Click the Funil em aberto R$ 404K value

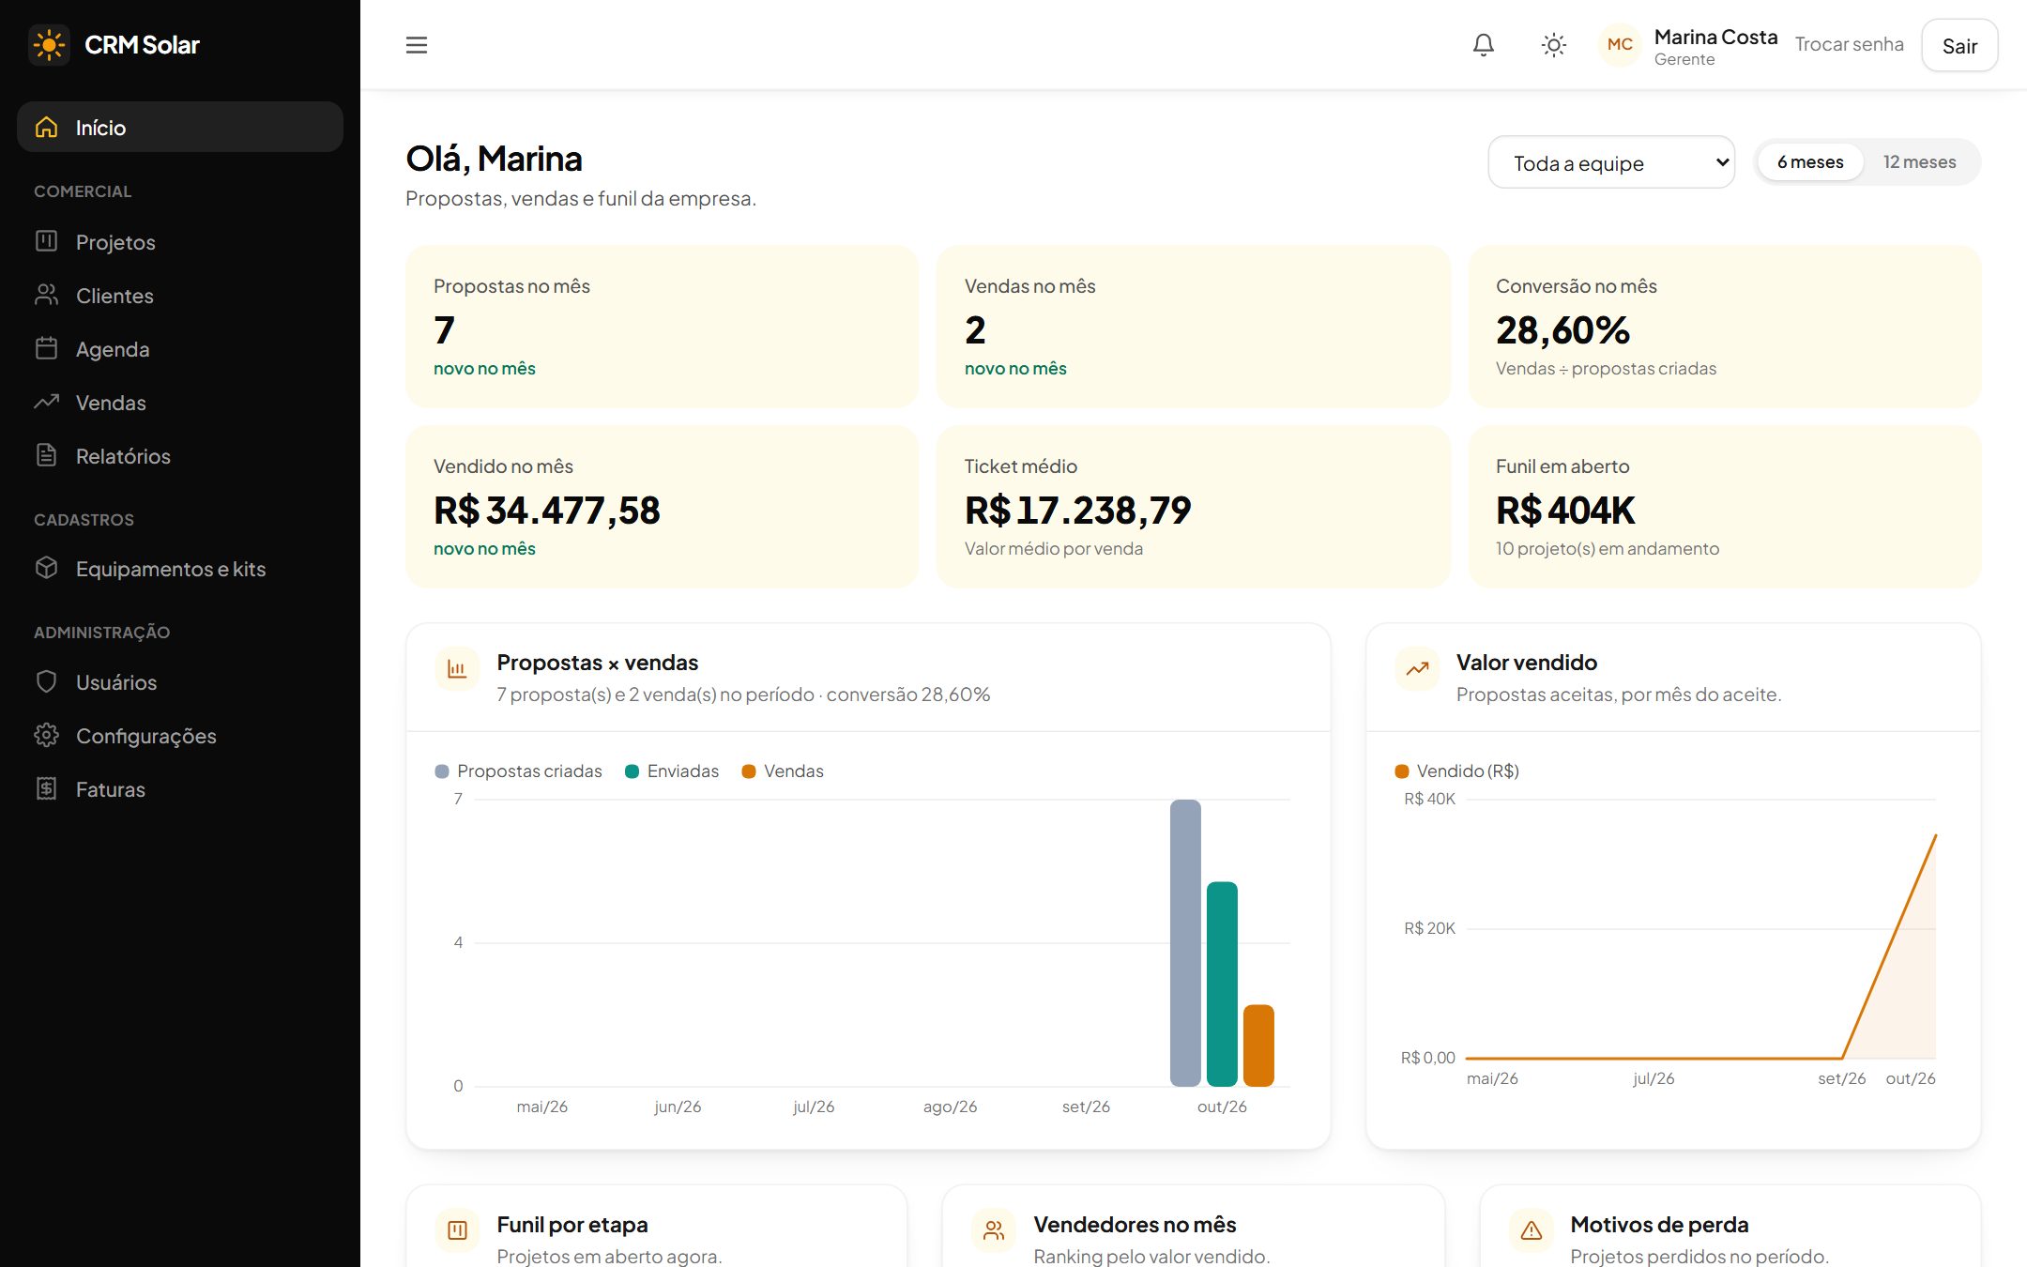click(x=1565, y=511)
